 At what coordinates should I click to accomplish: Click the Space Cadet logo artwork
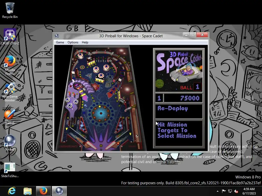[x=179, y=71]
